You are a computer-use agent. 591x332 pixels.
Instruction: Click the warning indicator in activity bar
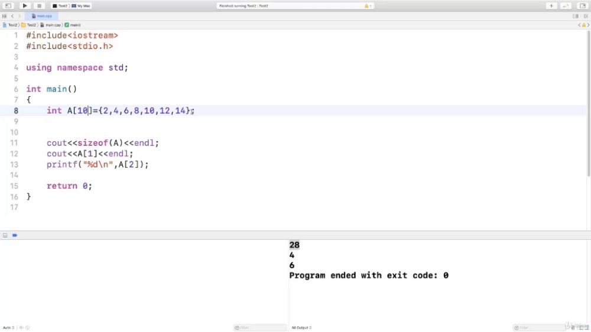click(368, 6)
